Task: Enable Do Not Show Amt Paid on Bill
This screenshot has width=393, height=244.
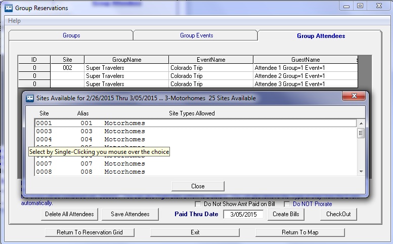Action: tap(198, 204)
